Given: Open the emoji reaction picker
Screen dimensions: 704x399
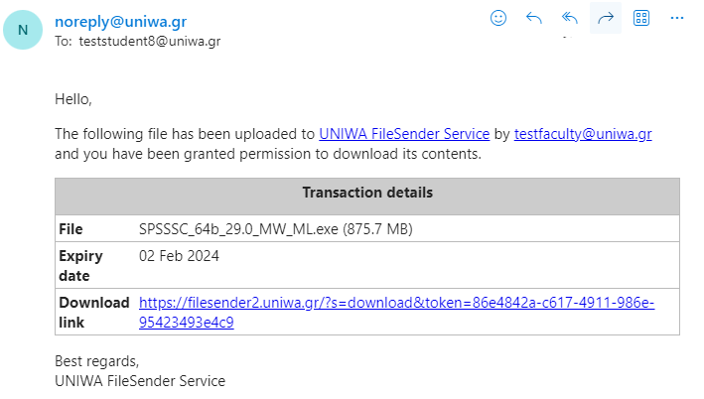Looking at the screenshot, I should (497, 19).
